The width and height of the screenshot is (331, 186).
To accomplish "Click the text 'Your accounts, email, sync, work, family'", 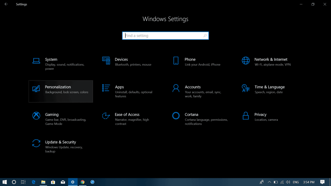I will (x=203, y=94).
